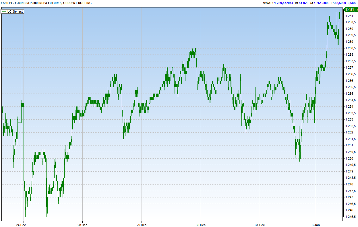Click the green line sample in legend
Viewport: 358px width, 227px height.
pyautogui.click(x=4, y=11)
